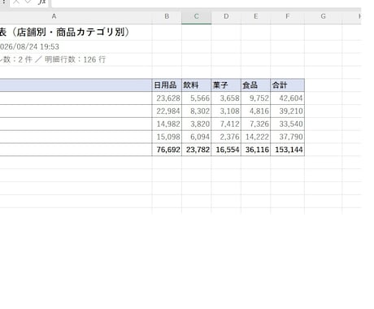Screen dimensions: 374x309
Task: Click the cell with value 3,820
Action: (197, 124)
